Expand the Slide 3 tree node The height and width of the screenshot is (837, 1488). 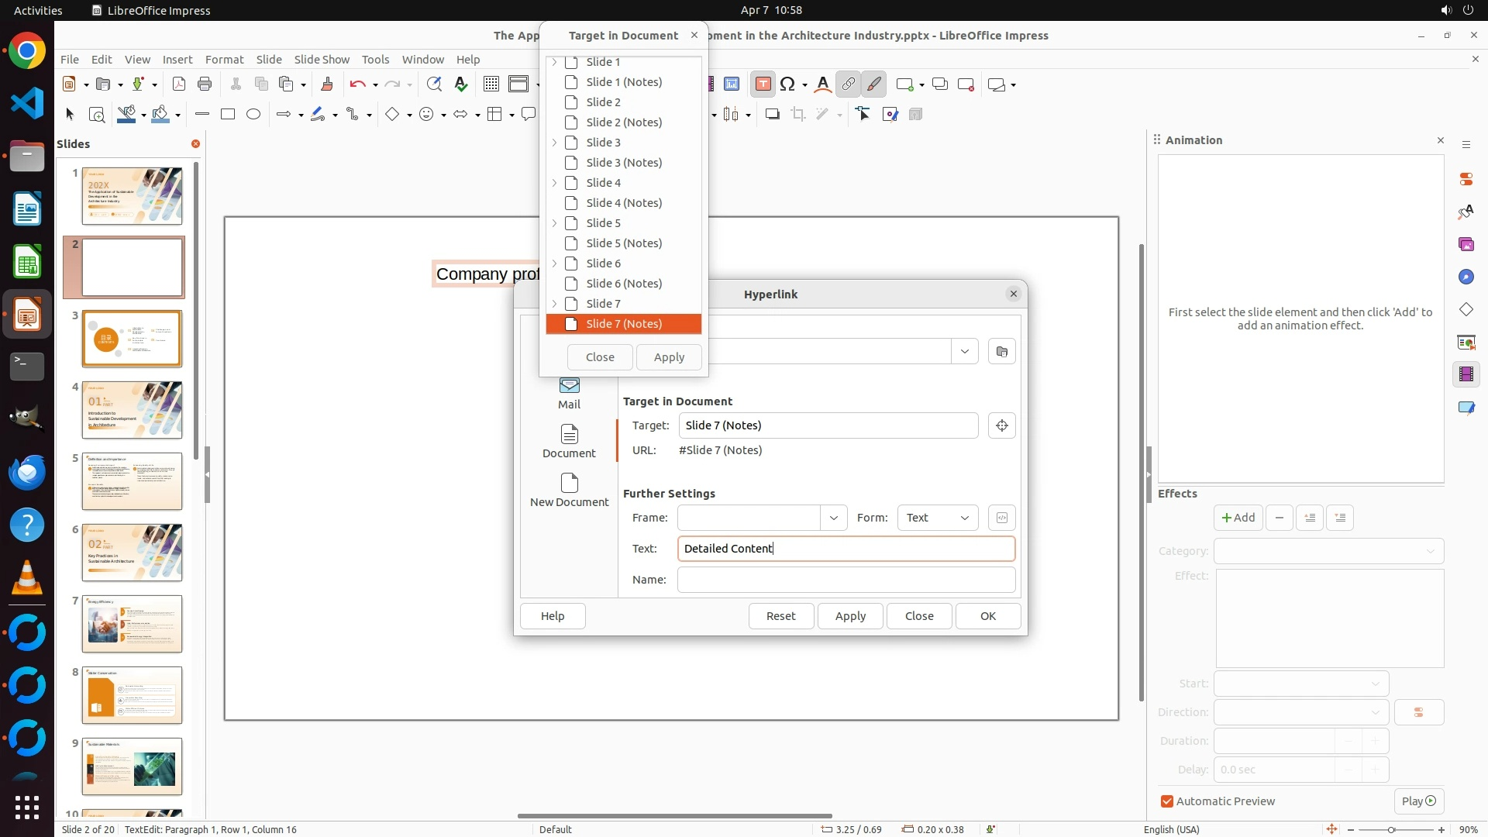point(554,143)
